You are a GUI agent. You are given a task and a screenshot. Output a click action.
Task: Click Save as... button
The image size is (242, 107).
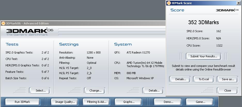pyautogui.click(x=227, y=79)
